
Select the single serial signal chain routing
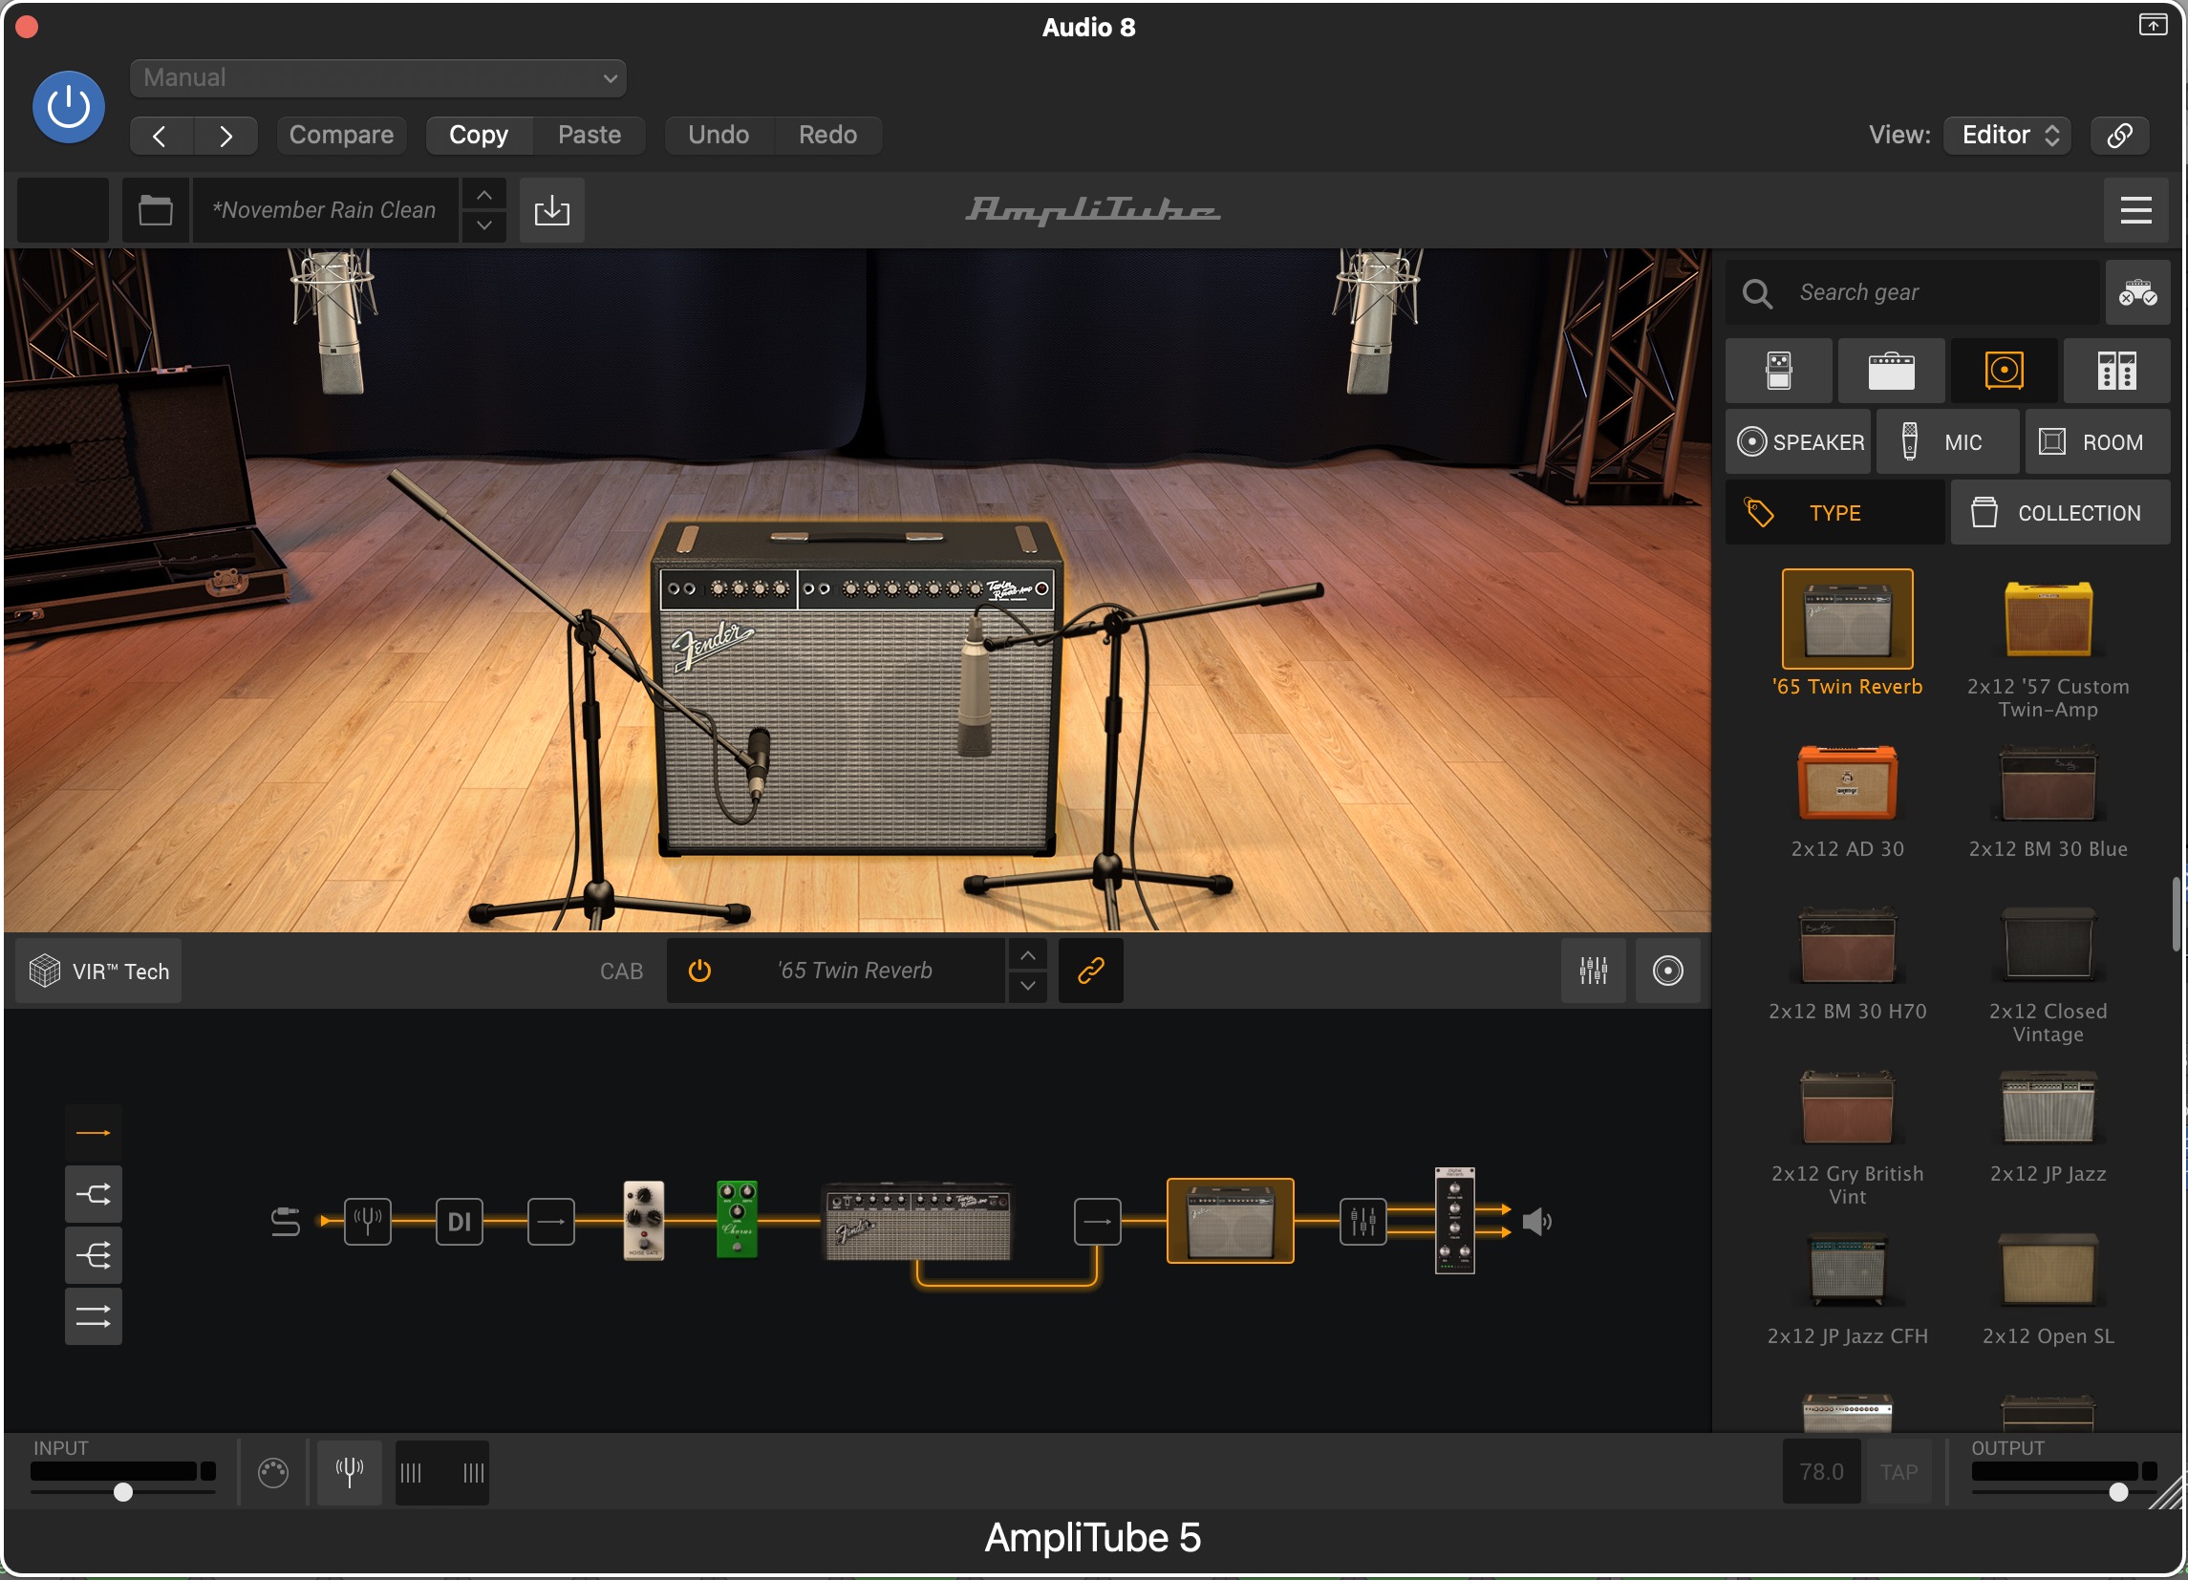pos(94,1133)
